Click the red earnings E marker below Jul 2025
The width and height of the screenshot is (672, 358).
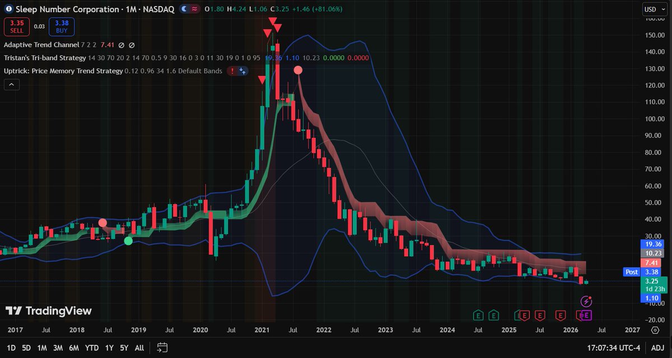point(540,315)
